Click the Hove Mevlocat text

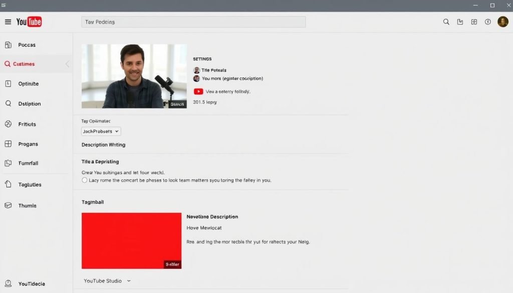[x=204, y=227]
